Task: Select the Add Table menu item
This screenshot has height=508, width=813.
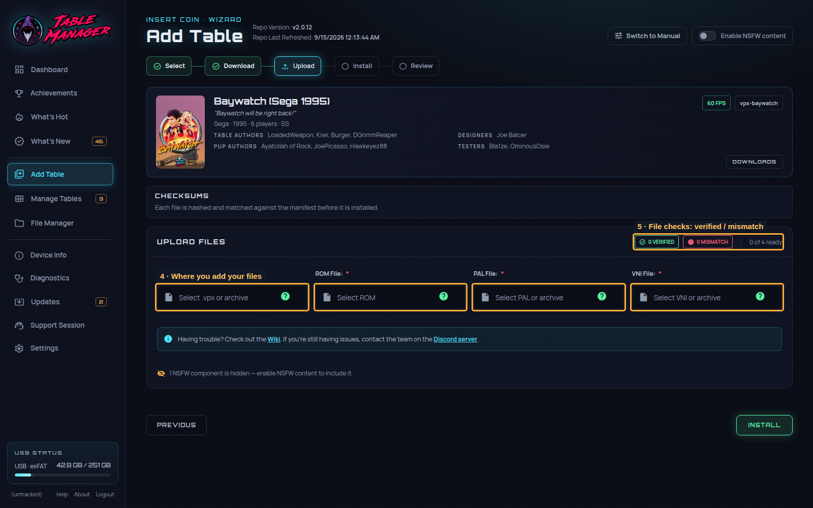Action: [60, 174]
